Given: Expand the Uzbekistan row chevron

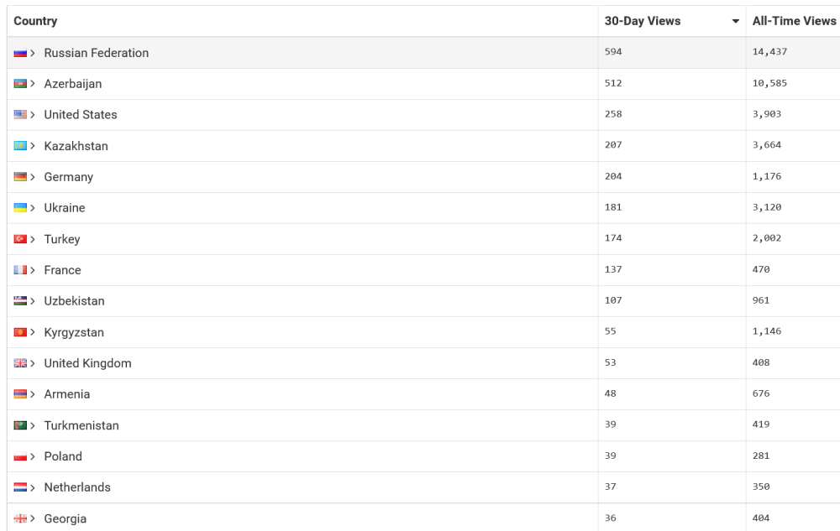Looking at the screenshot, I should coord(34,301).
